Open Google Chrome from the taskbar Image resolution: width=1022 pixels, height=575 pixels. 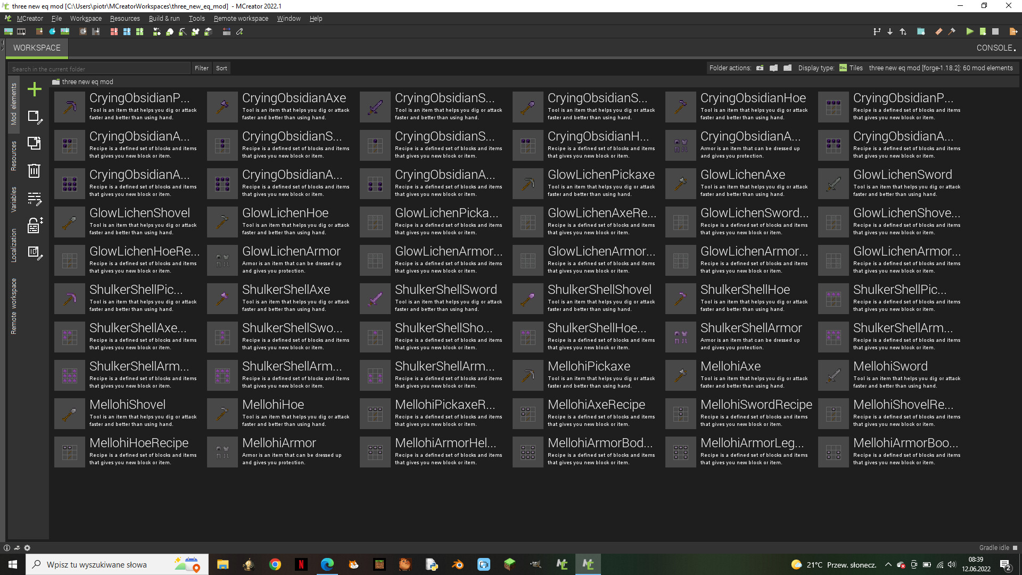(275, 564)
